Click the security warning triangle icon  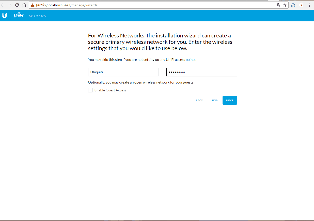pos(33,5)
